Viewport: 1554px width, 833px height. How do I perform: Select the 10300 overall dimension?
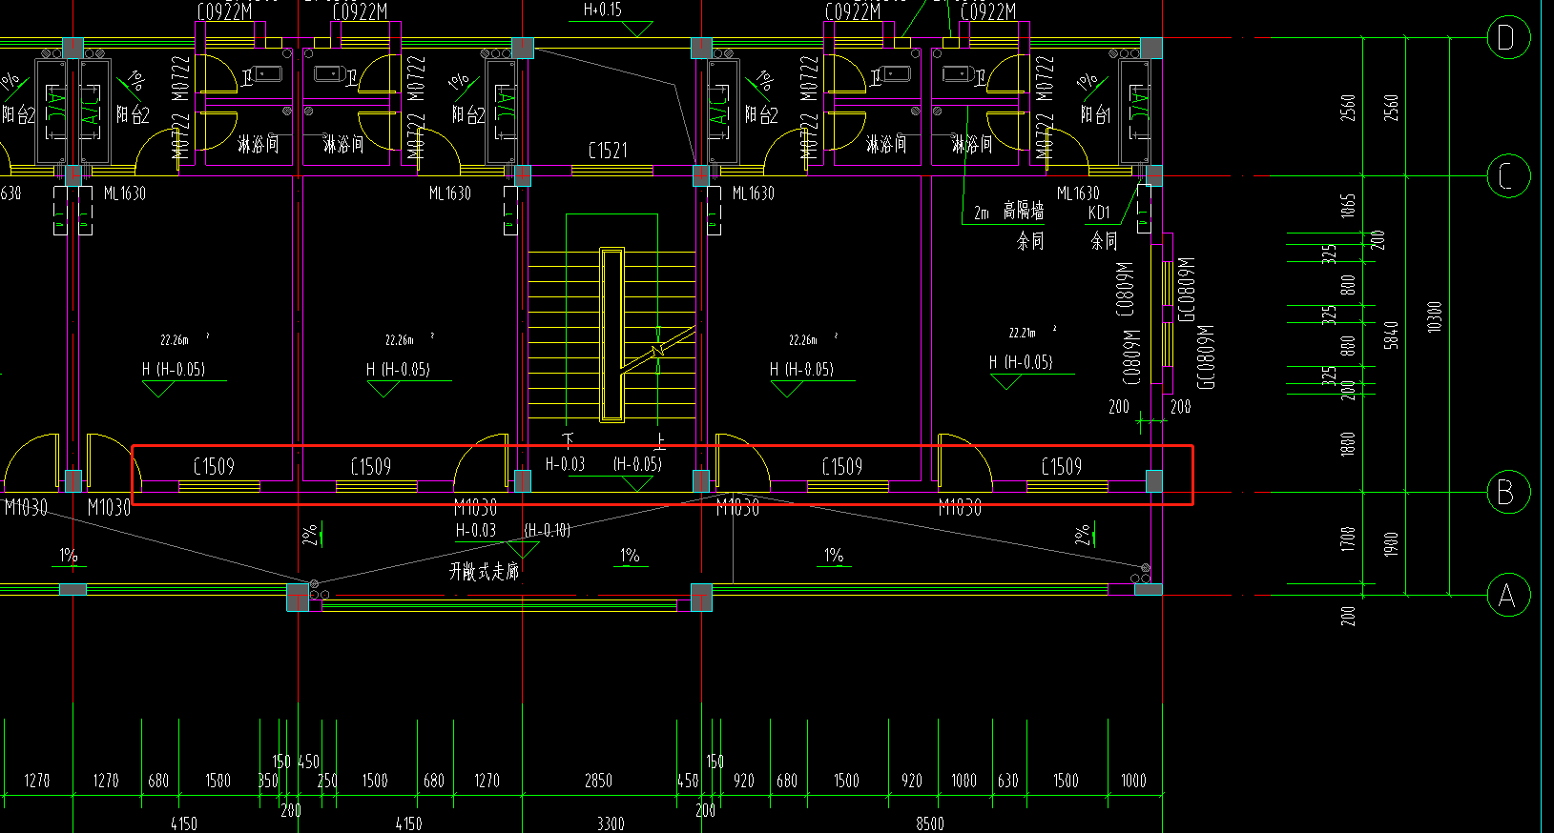(1435, 316)
